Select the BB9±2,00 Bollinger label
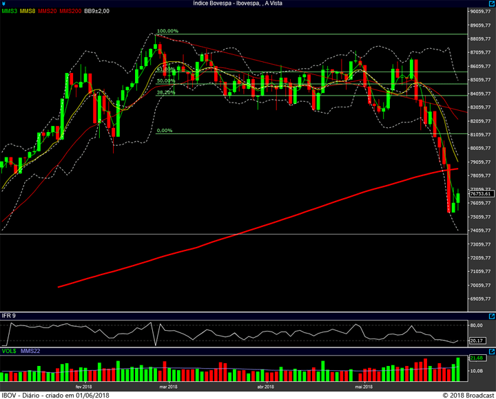The height and width of the screenshot is (399, 496). (97, 11)
